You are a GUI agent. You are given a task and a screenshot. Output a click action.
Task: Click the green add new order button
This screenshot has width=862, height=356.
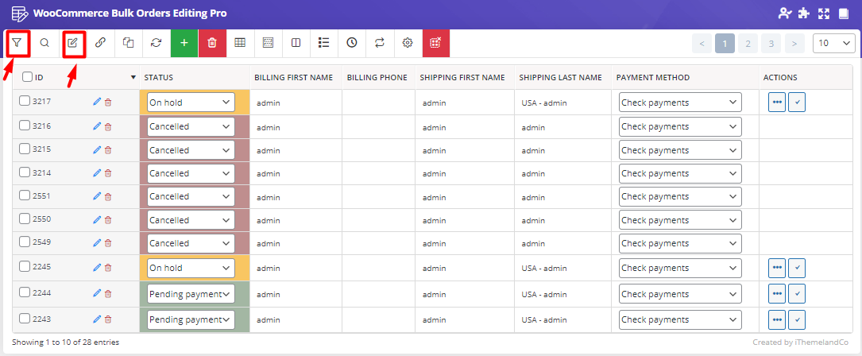[184, 43]
